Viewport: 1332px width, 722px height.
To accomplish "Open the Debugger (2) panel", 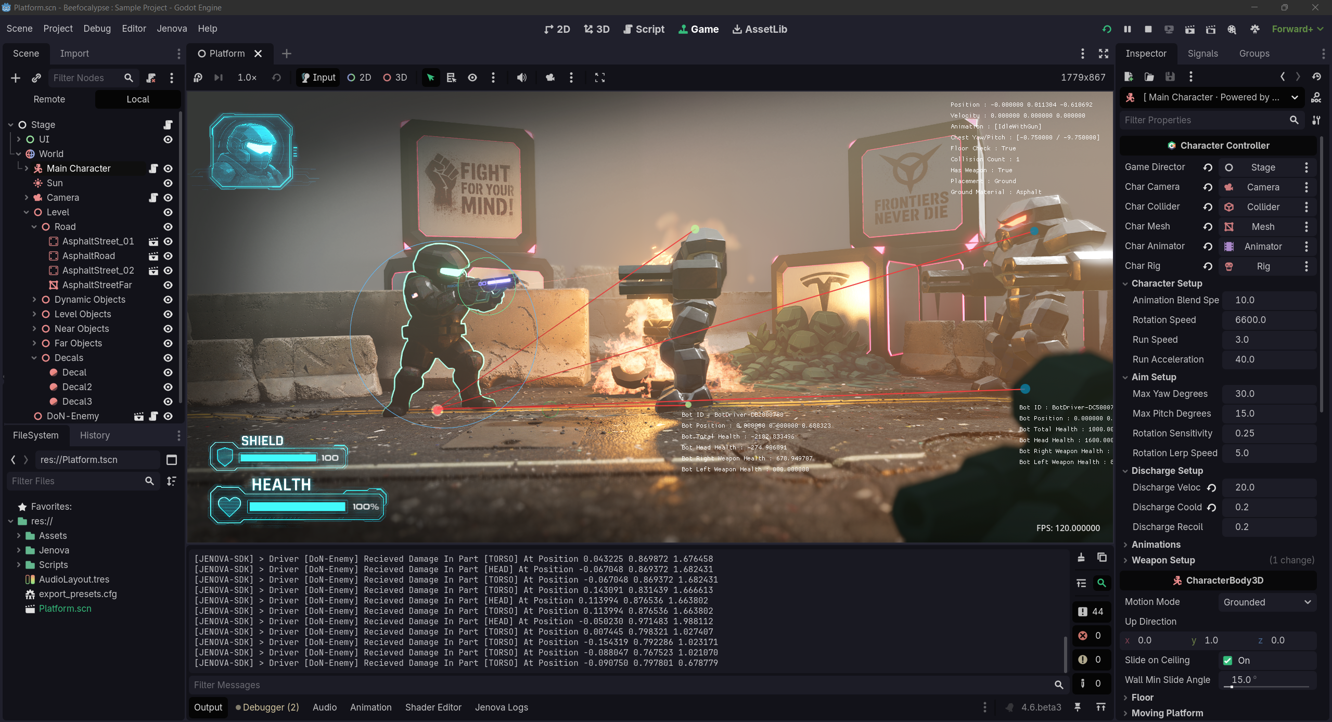I will 267,707.
